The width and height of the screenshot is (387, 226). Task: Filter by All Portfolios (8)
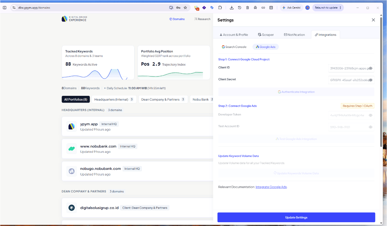pos(76,99)
